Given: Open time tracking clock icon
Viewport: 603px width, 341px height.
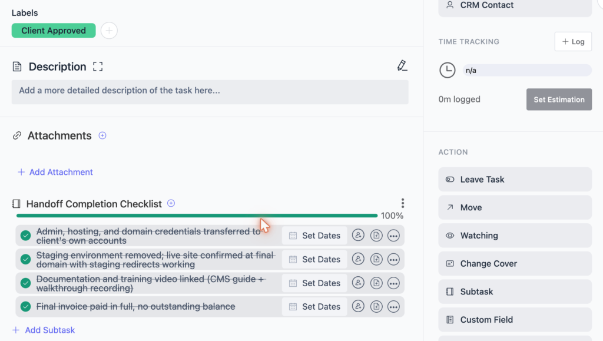Looking at the screenshot, I should click(x=448, y=70).
